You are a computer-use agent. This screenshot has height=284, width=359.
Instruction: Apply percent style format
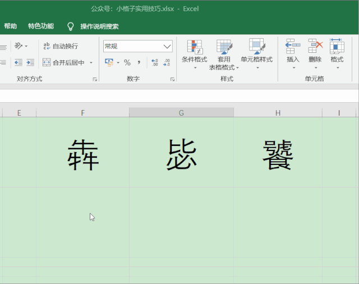pyautogui.click(x=127, y=62)
